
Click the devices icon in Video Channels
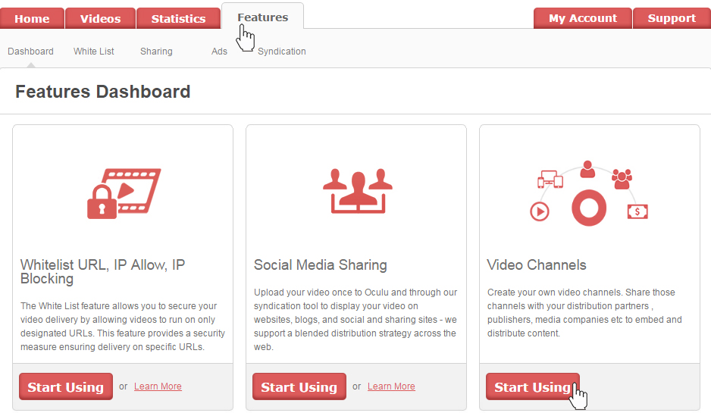tap(550, 179)
